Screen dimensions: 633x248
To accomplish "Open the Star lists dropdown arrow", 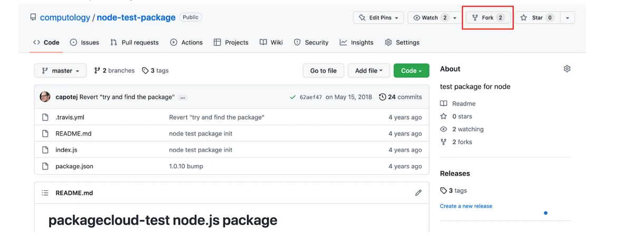I will [x=567, y=17].
